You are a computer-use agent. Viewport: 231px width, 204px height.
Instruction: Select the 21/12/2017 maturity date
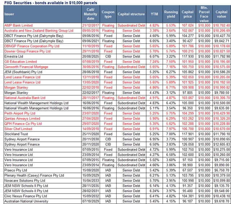pyautogui.click(x=91, y=25)
